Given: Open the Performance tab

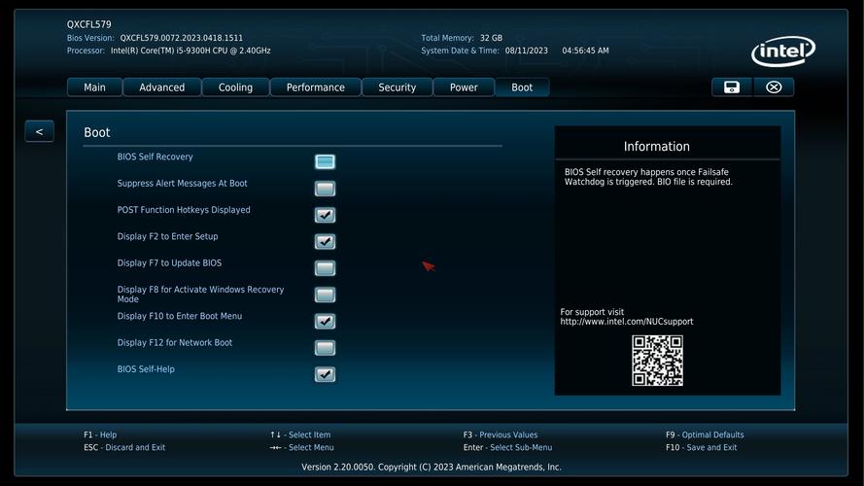Looking at the screenshot, I should 316,87.
